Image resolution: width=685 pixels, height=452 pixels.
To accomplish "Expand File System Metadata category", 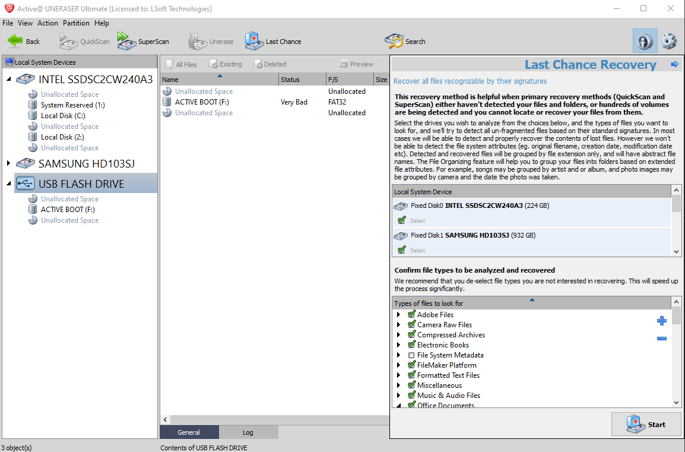I will point(398,355).
